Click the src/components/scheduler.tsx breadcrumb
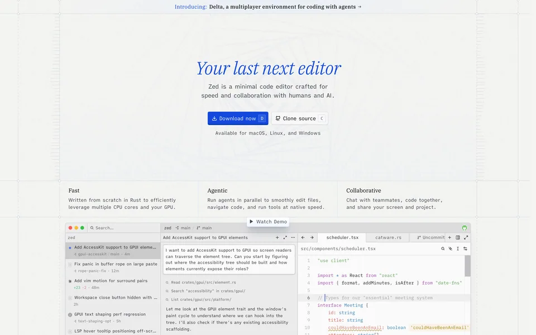The height and width of the screenshot is (335, 536). point(338,248)
